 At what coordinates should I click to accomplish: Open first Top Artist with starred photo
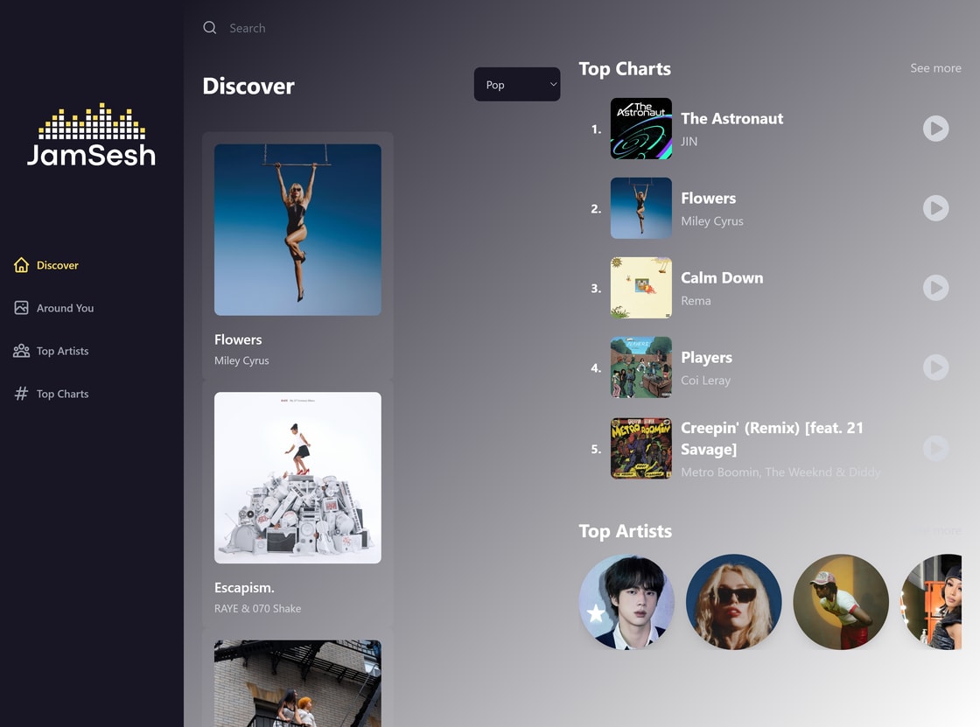[626, 602]
